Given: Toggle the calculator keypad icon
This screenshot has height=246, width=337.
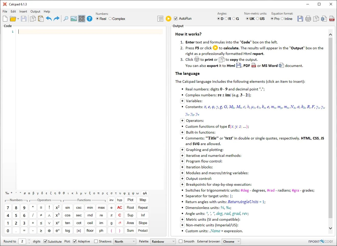Looking at the screenshot, I should pos(82,19).
